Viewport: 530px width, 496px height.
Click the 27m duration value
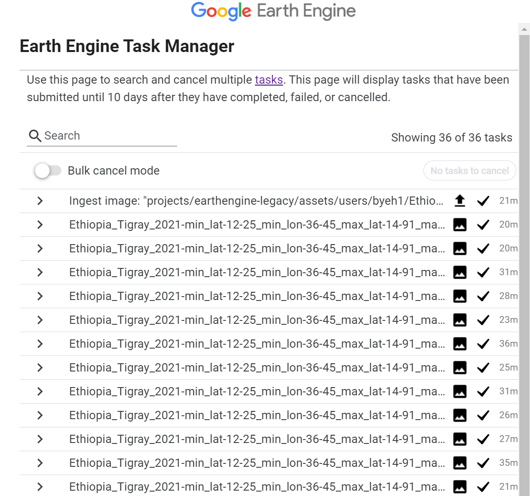509,439
